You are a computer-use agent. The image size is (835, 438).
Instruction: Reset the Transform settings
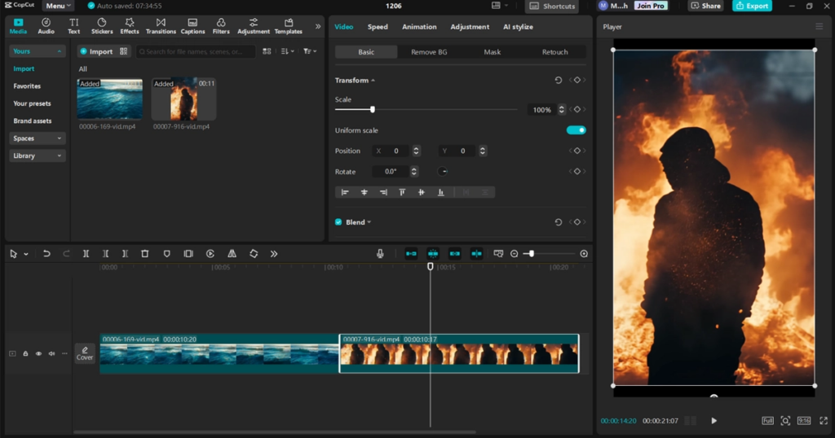click(558, 81)
